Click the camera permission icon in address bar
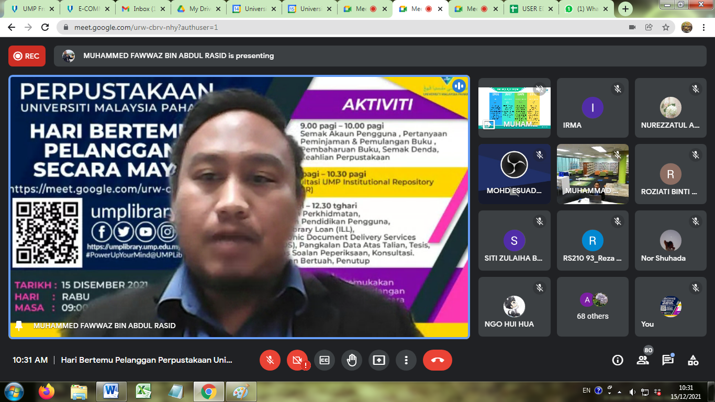 pyautogui.click(x=632, y=27)
